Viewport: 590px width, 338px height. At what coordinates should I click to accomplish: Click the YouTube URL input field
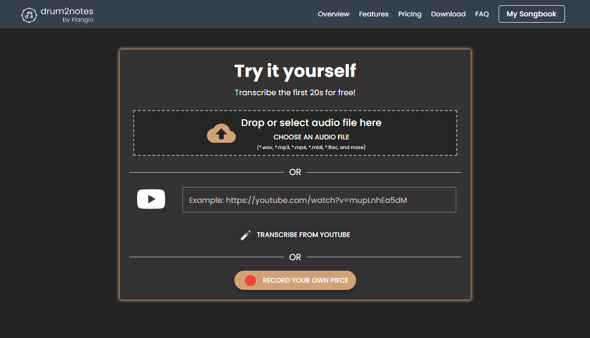pos(319,200)
